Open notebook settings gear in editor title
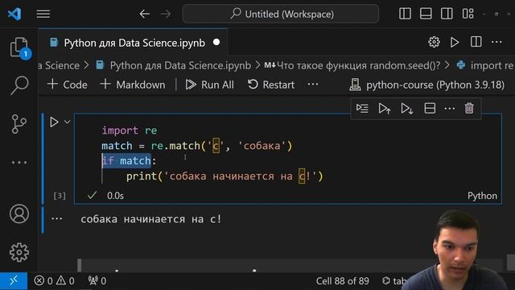This screenshot has width=515, height=290. 434,42
